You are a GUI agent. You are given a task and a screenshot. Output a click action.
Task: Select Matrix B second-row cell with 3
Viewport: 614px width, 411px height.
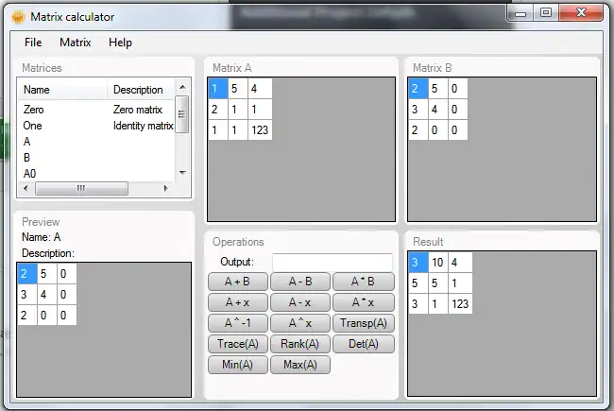click(x=418, y=110)
